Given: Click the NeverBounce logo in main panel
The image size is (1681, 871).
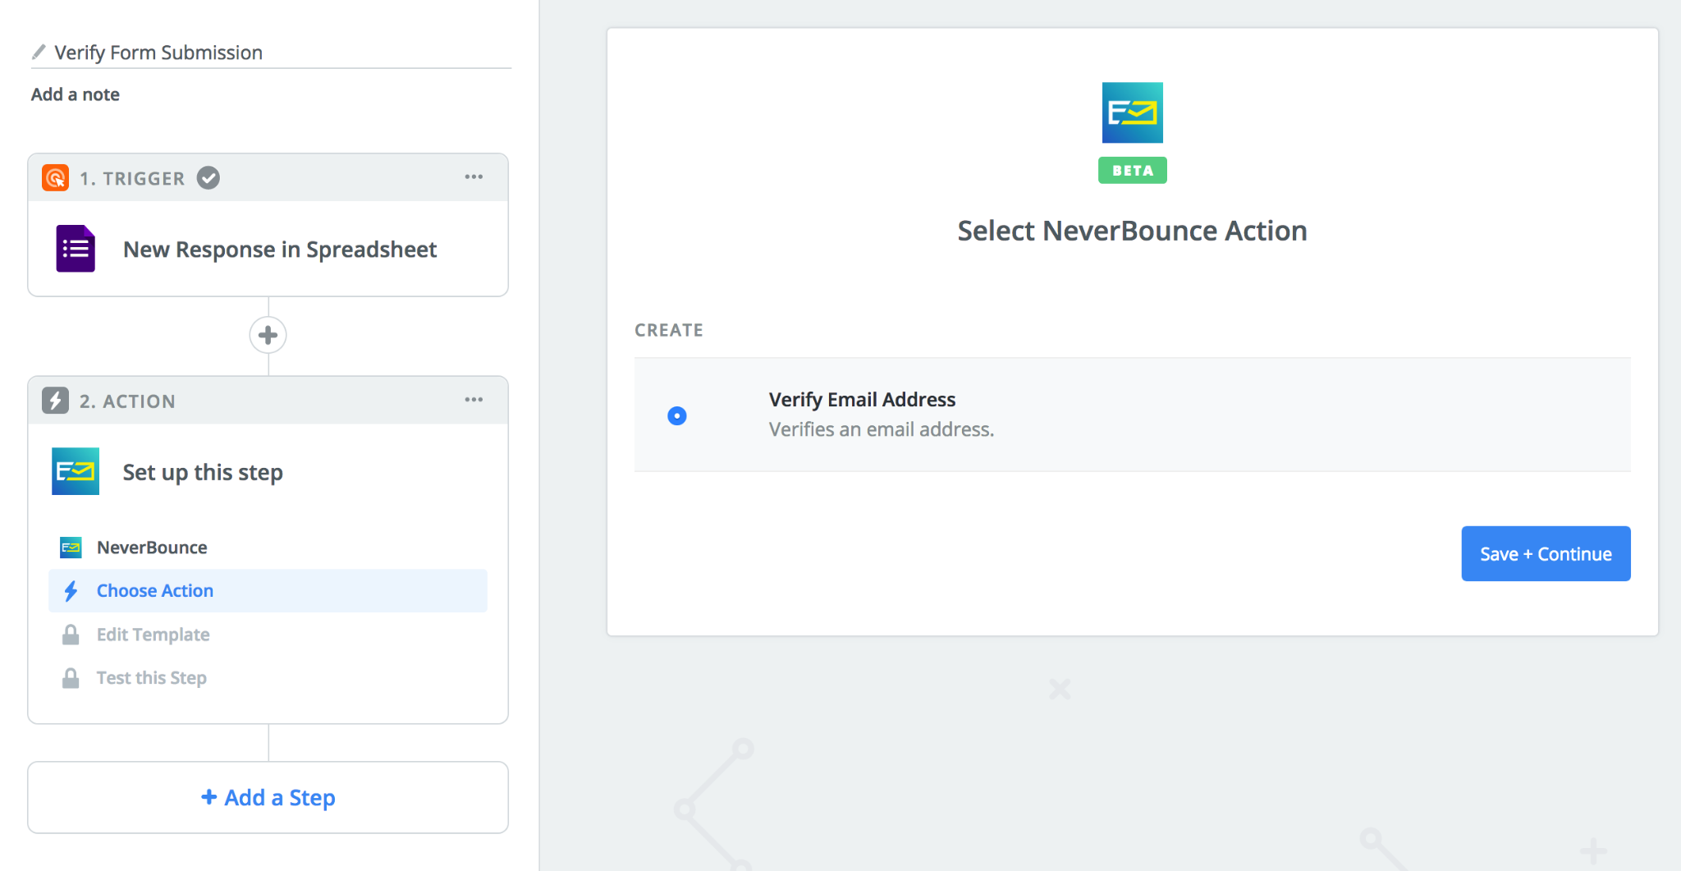Looking at the screenshot, I should click(1132, 112).
